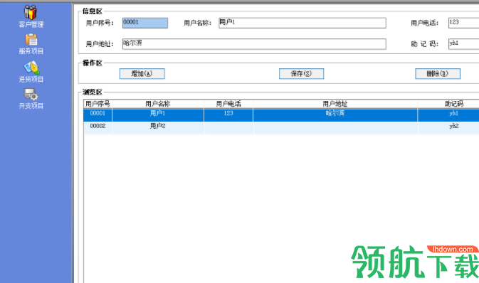Click the 保存(S) button
479x283 pixels.
[301, 73]
